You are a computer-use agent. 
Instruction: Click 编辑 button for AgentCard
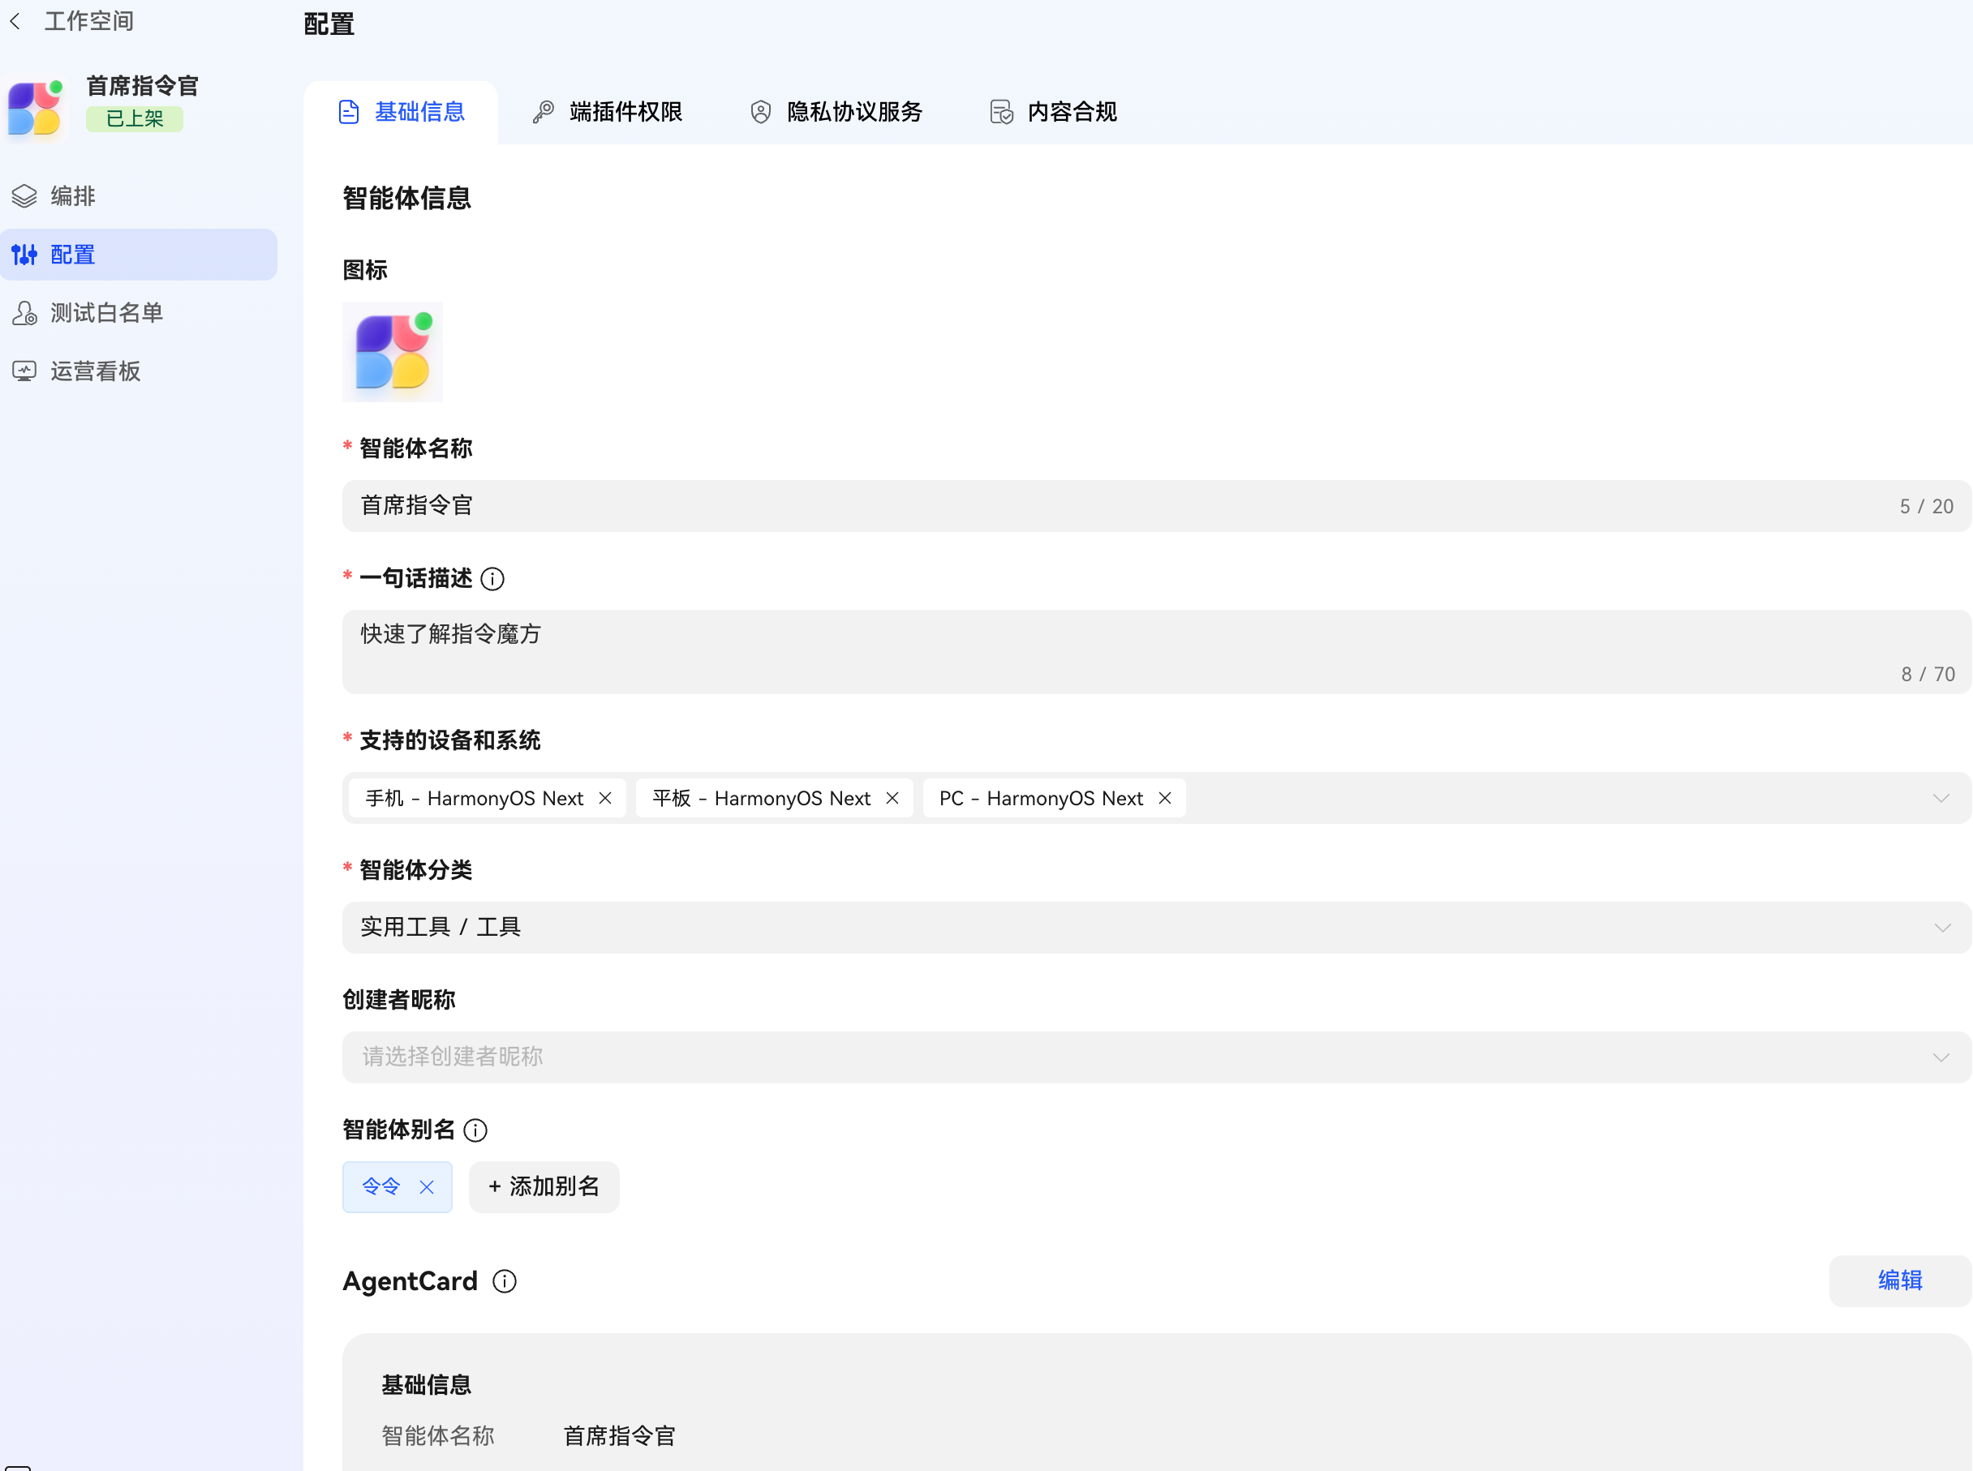pyautogui.click(x=1900, y=1280)
